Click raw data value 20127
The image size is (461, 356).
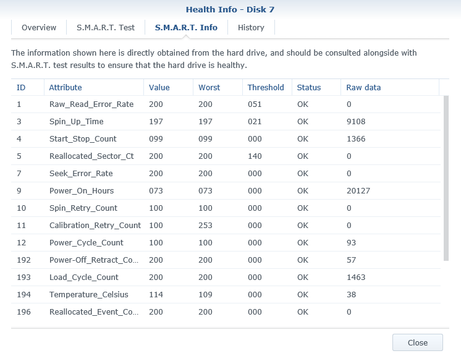click(358, 191)
